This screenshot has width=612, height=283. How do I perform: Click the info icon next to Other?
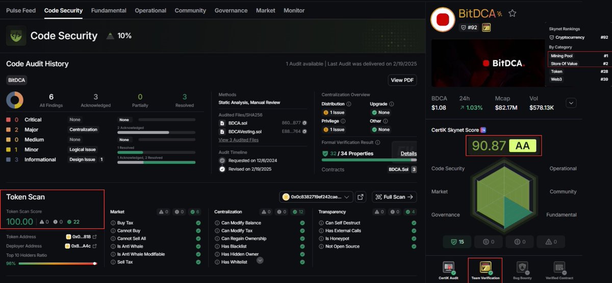(x=385, y=121)
